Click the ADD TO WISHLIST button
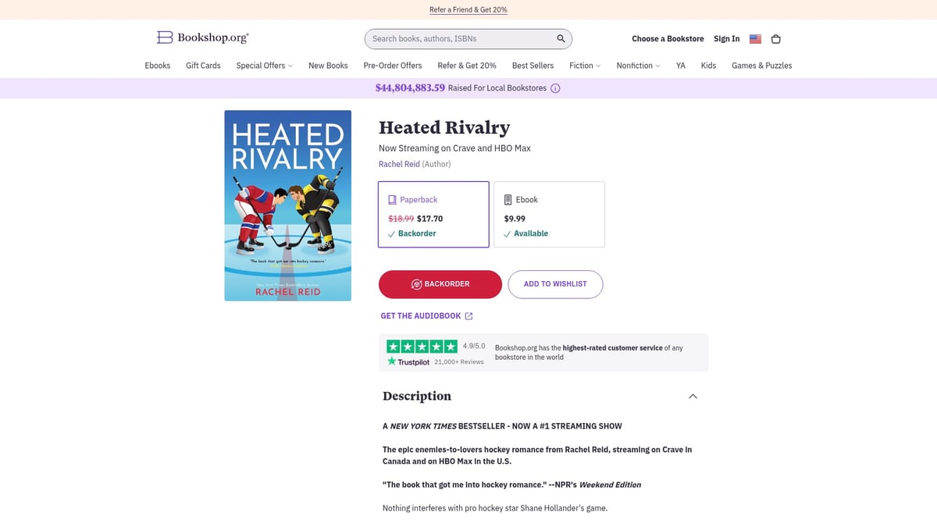 [555, 284]
